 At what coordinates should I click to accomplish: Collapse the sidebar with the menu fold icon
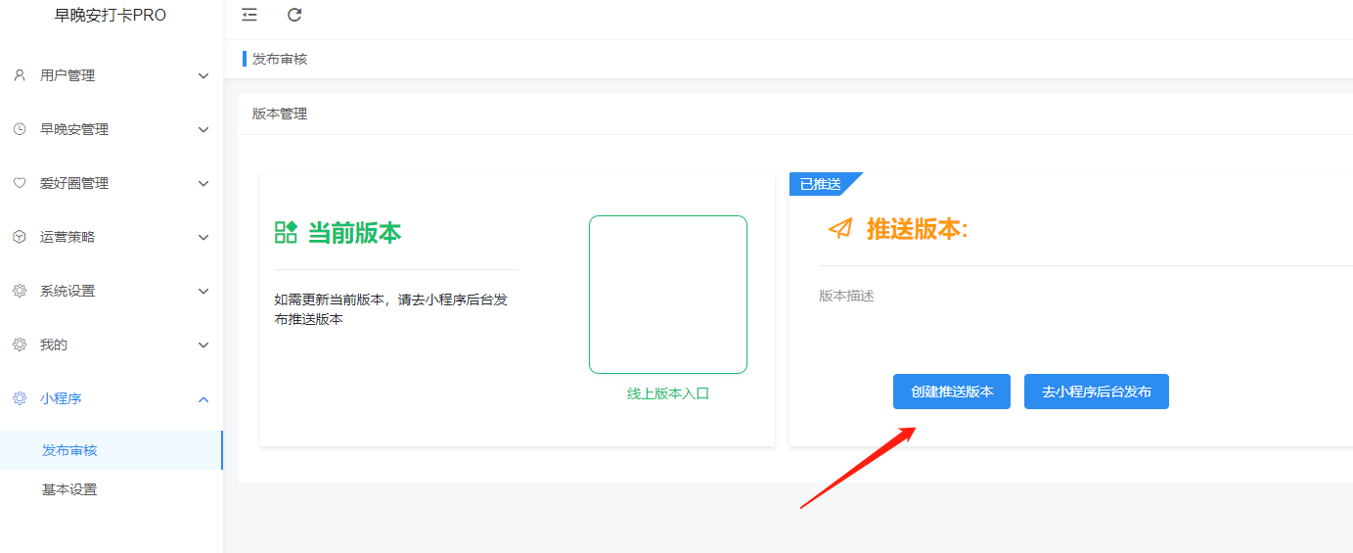point(249,15)
